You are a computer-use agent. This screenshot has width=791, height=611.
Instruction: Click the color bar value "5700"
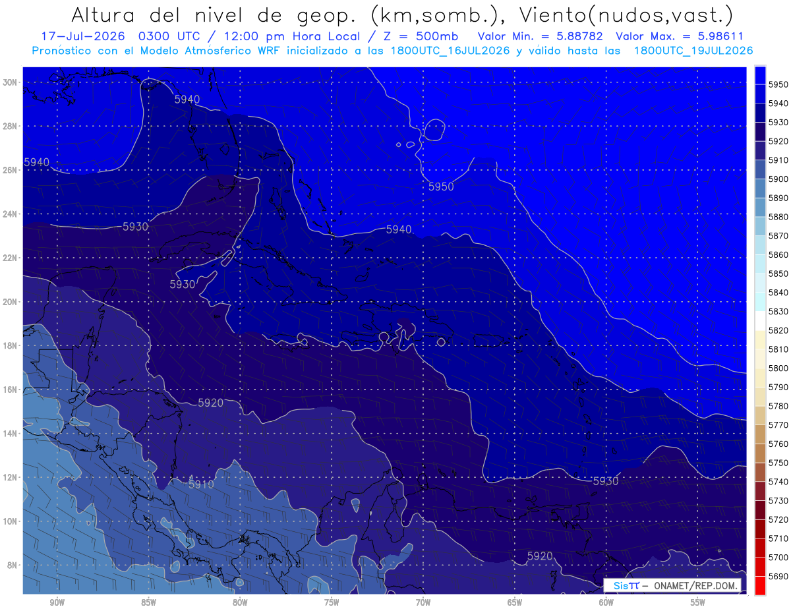[x=778, y=557]
